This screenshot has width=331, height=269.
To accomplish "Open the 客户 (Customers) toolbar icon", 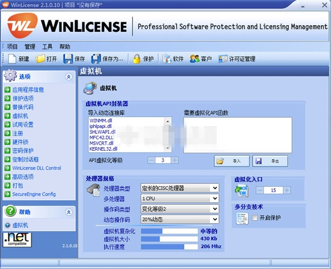I will 194,59.
